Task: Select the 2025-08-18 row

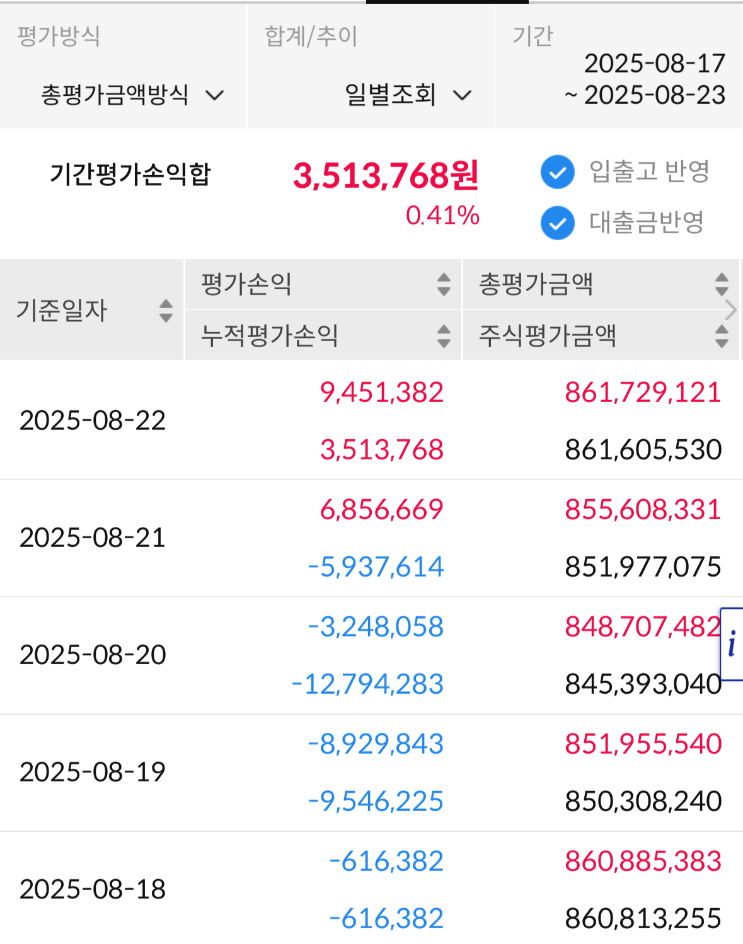Action: point(371,888)
